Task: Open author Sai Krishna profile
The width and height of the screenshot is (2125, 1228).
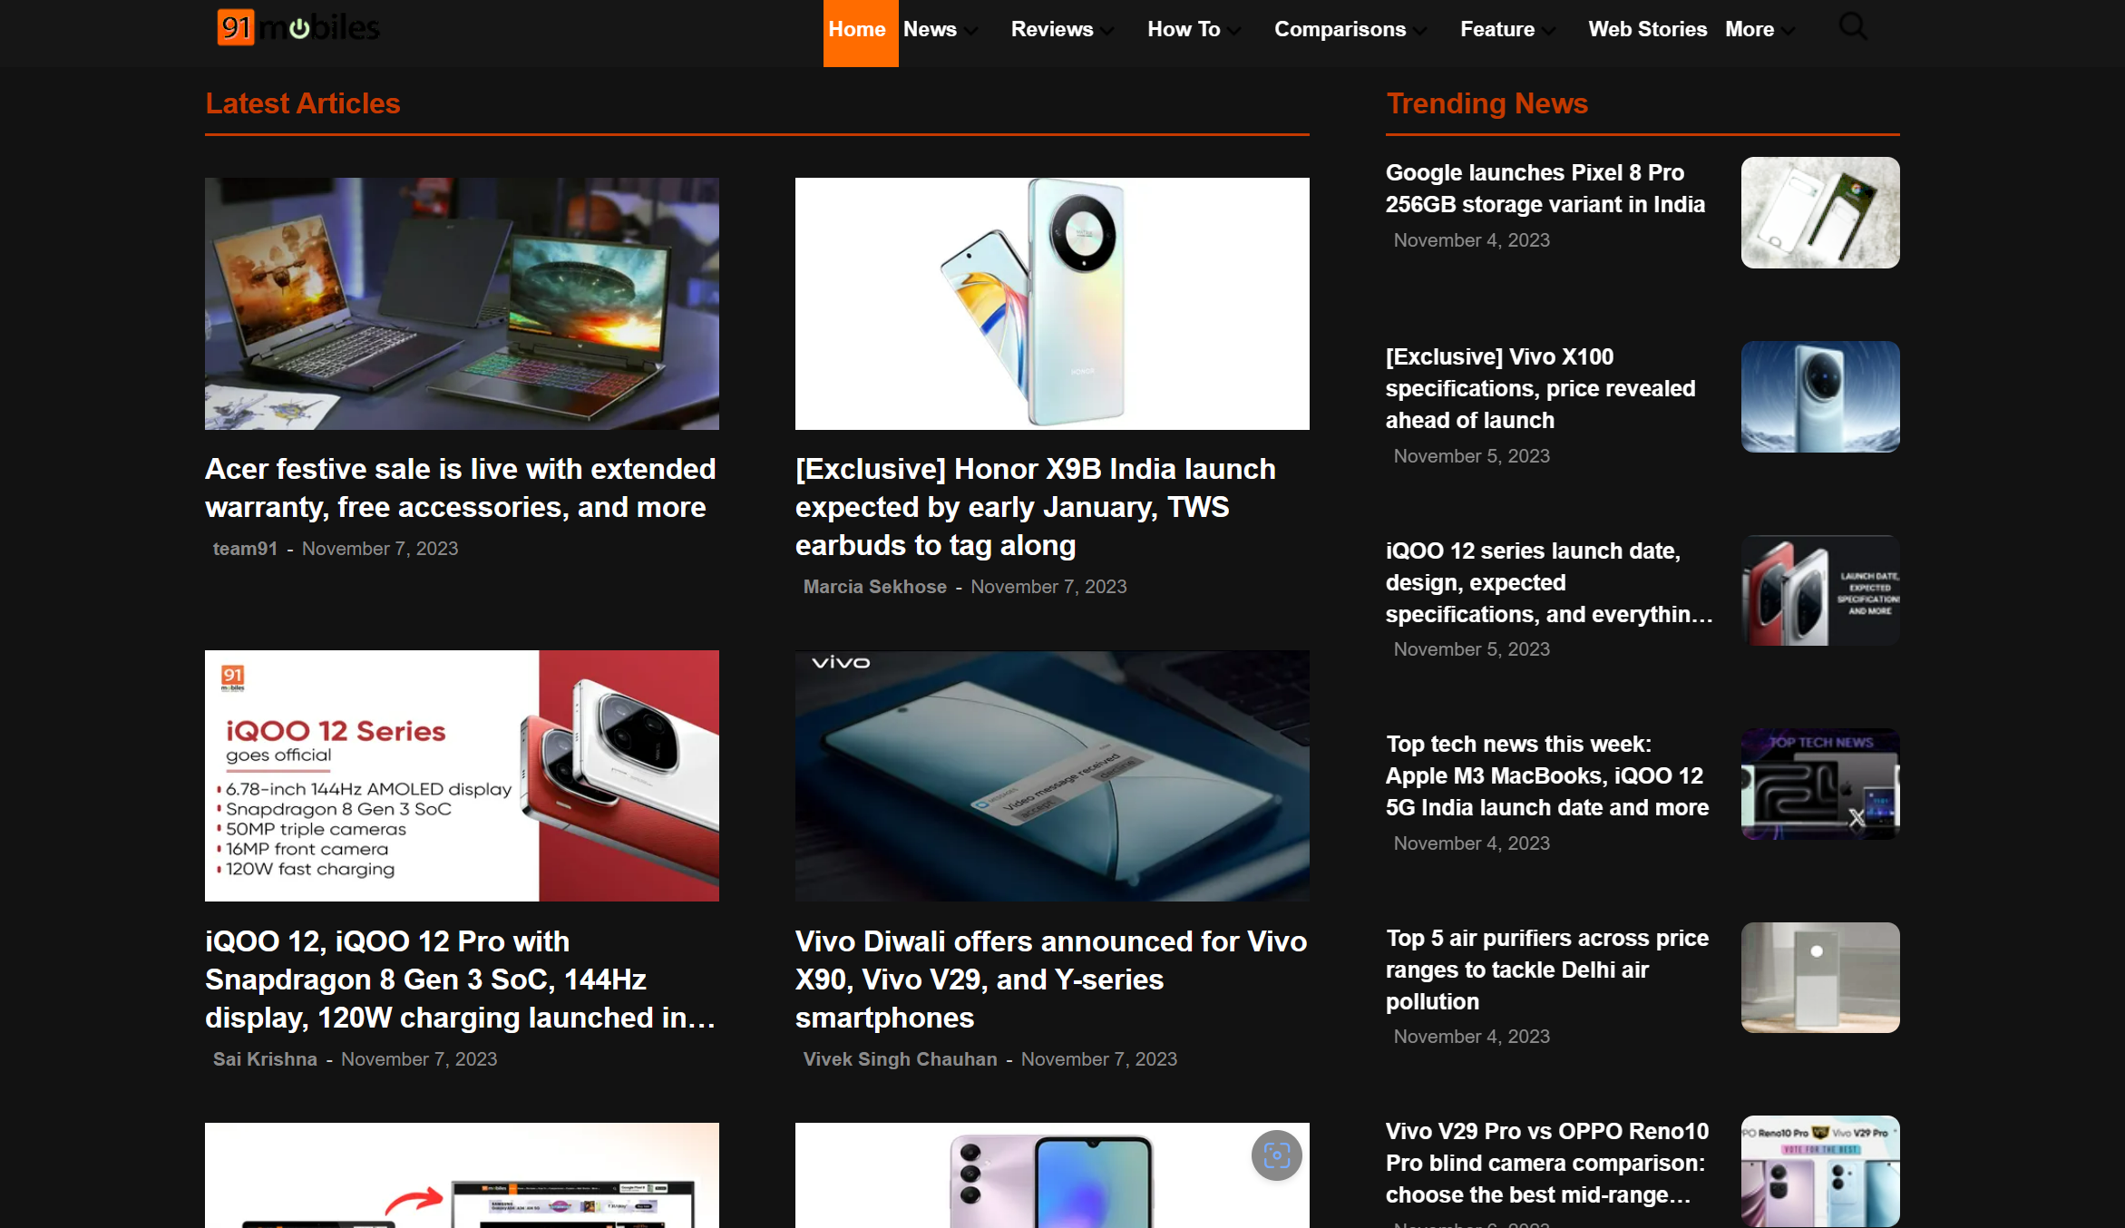Action: click(x=265, y=1059)
